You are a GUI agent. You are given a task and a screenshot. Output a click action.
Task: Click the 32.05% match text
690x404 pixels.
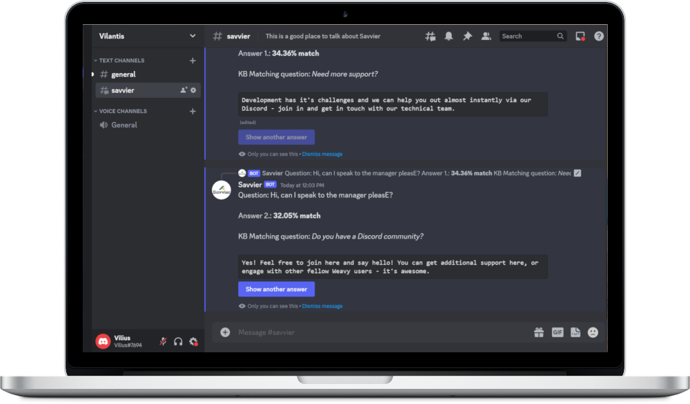297,216
